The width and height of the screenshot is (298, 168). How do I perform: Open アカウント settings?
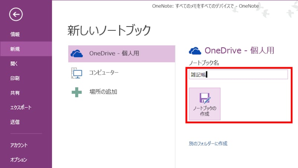(19, 145)
